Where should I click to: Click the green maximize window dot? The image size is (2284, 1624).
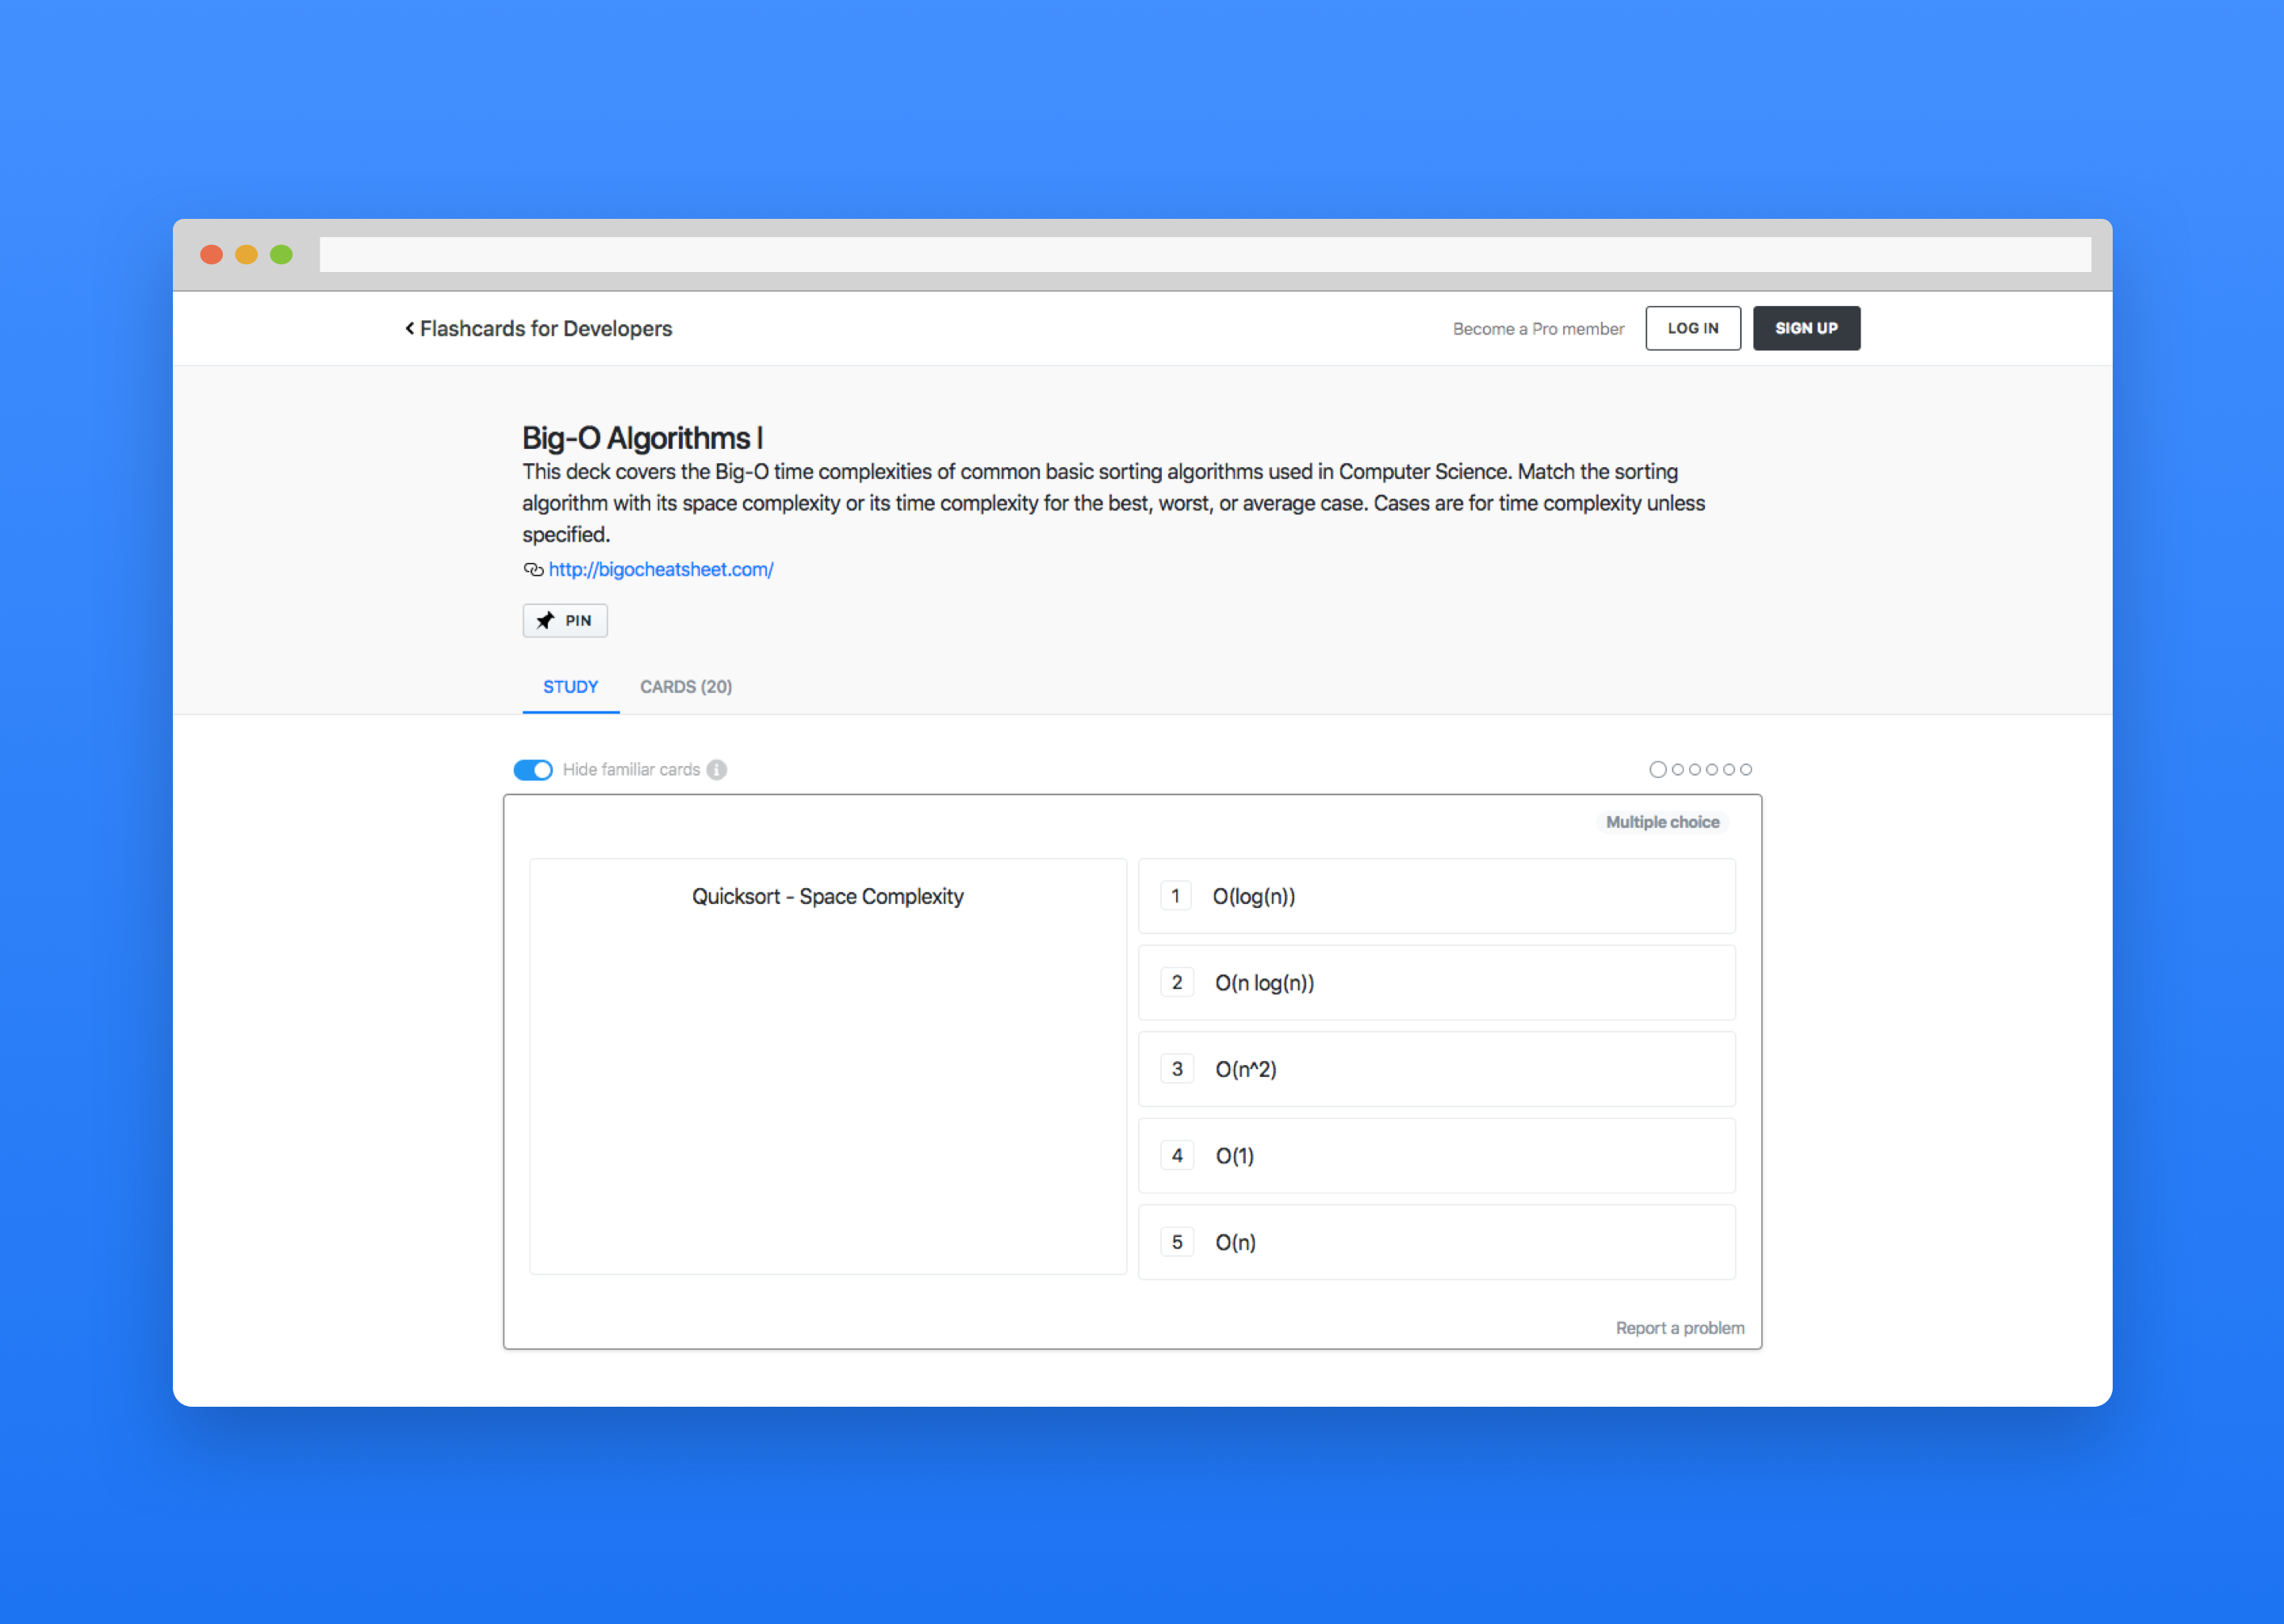coord(281,254)
